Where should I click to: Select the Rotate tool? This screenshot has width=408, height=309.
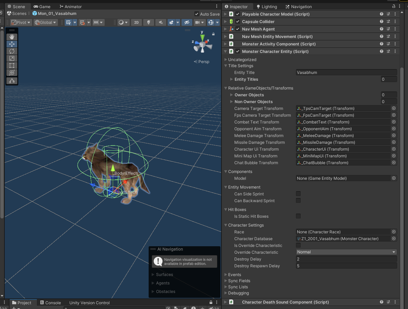tap(12, 51)
